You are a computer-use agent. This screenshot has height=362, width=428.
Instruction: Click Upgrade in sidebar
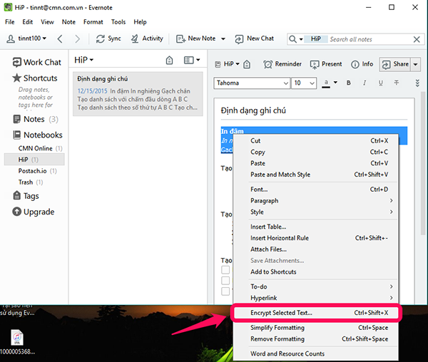[x=34, y=212]
